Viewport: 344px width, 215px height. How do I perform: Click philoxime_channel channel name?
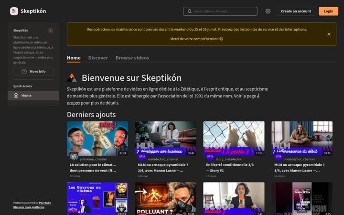tap(93, 159)
